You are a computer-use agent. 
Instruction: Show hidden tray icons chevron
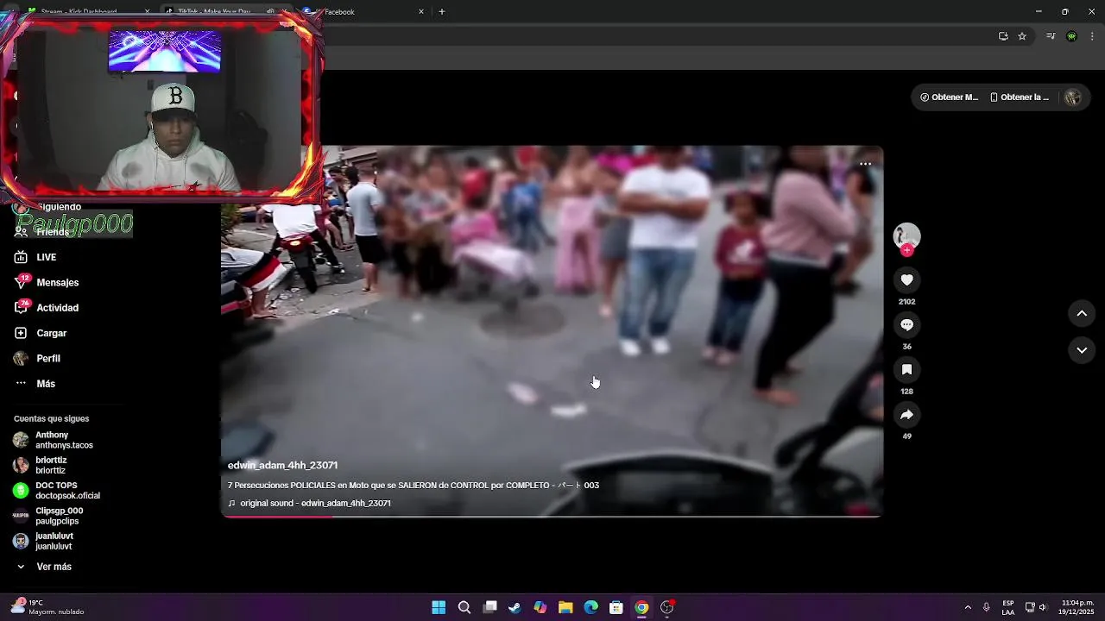click(968, 607)
